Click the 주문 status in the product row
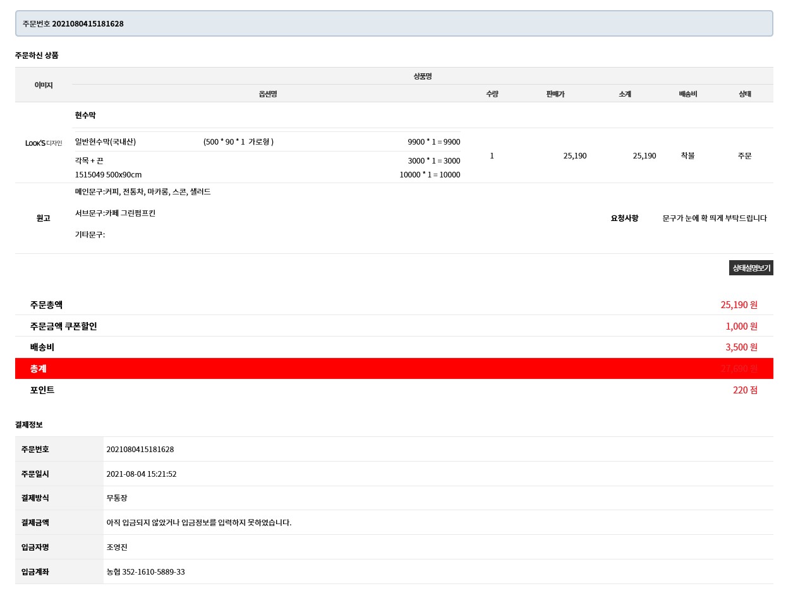This screenshot has height=598, width=805. click(744, 155)
